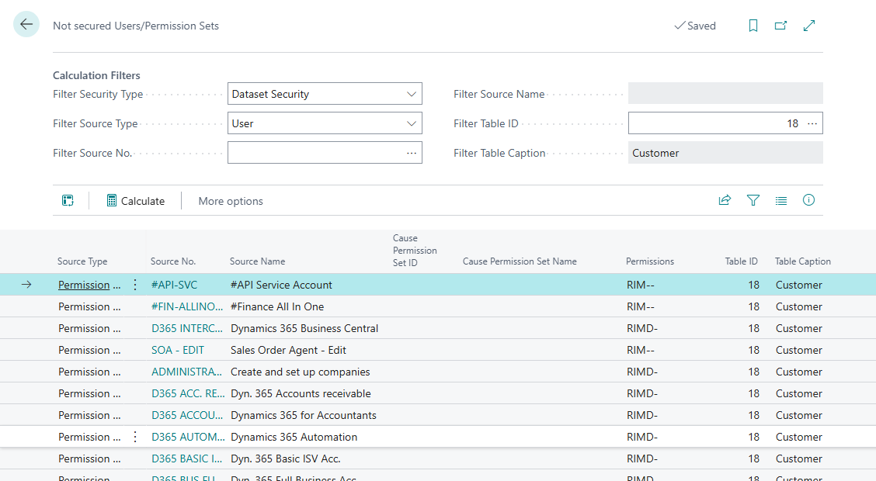Screen dimensions: 876x481
Task: Toggle the filter pane icon
Action: pos(753,199)
